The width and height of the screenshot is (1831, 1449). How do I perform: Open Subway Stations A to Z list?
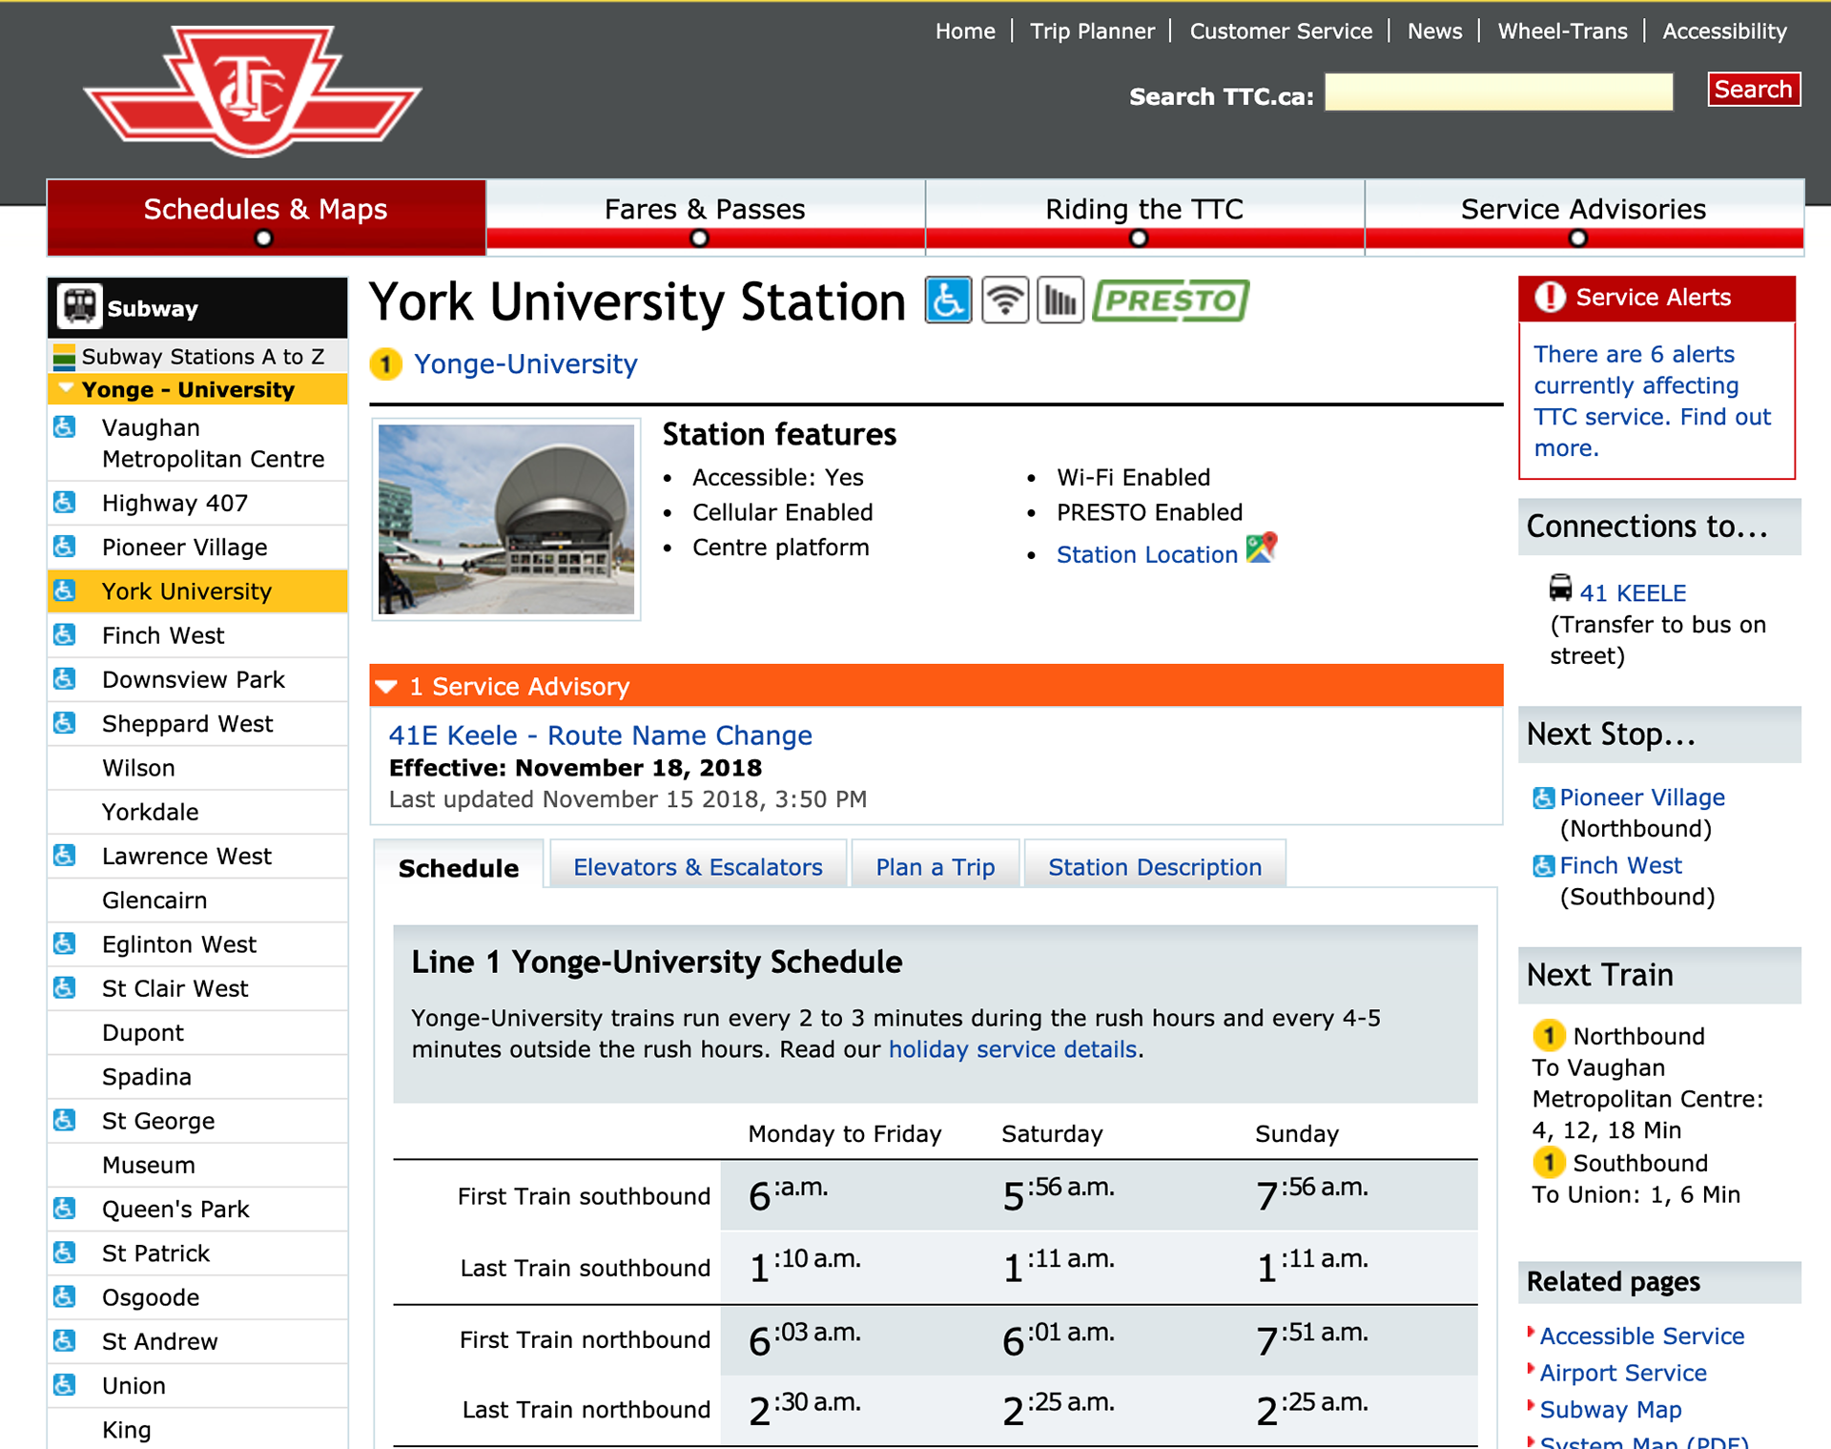pyautogui.click(x=202, y=357)
